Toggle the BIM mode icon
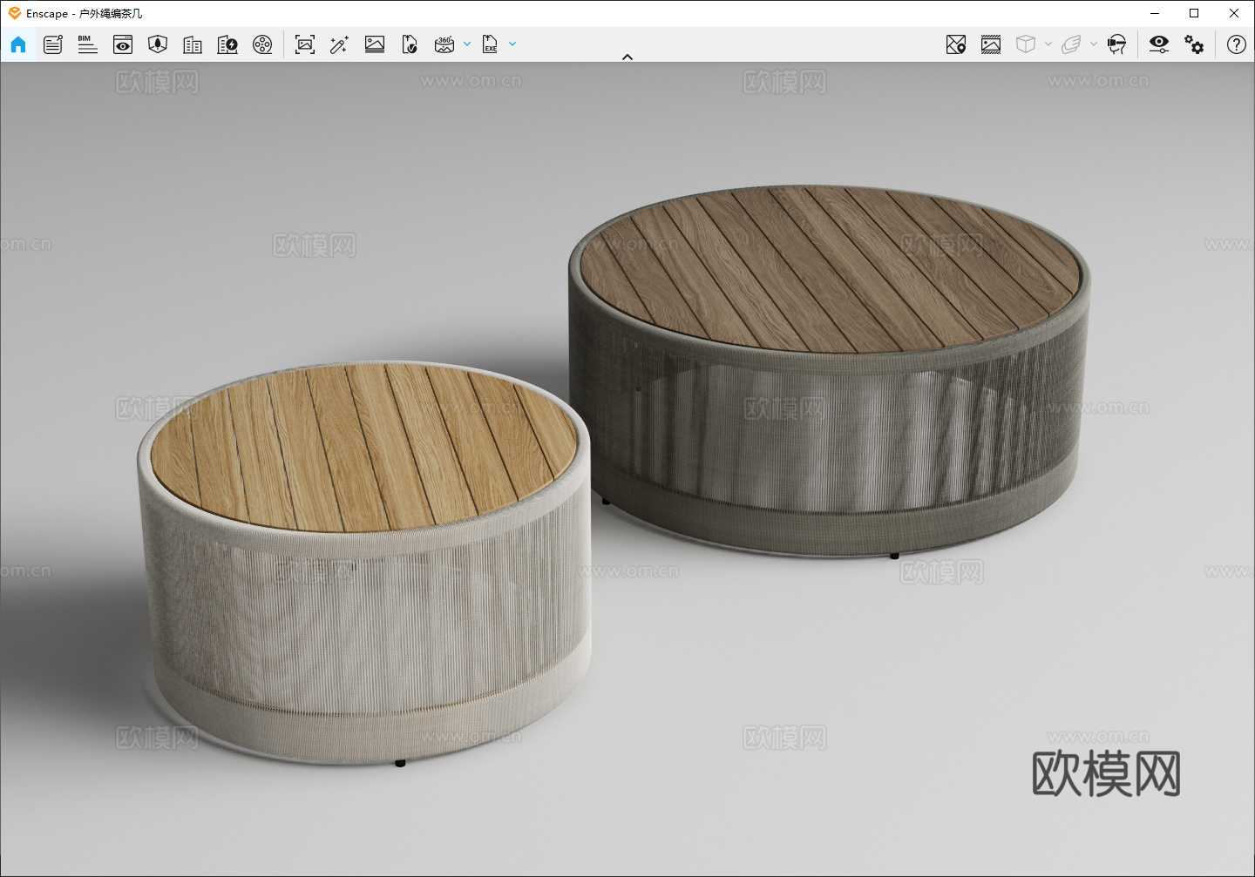 click(87, 44)
